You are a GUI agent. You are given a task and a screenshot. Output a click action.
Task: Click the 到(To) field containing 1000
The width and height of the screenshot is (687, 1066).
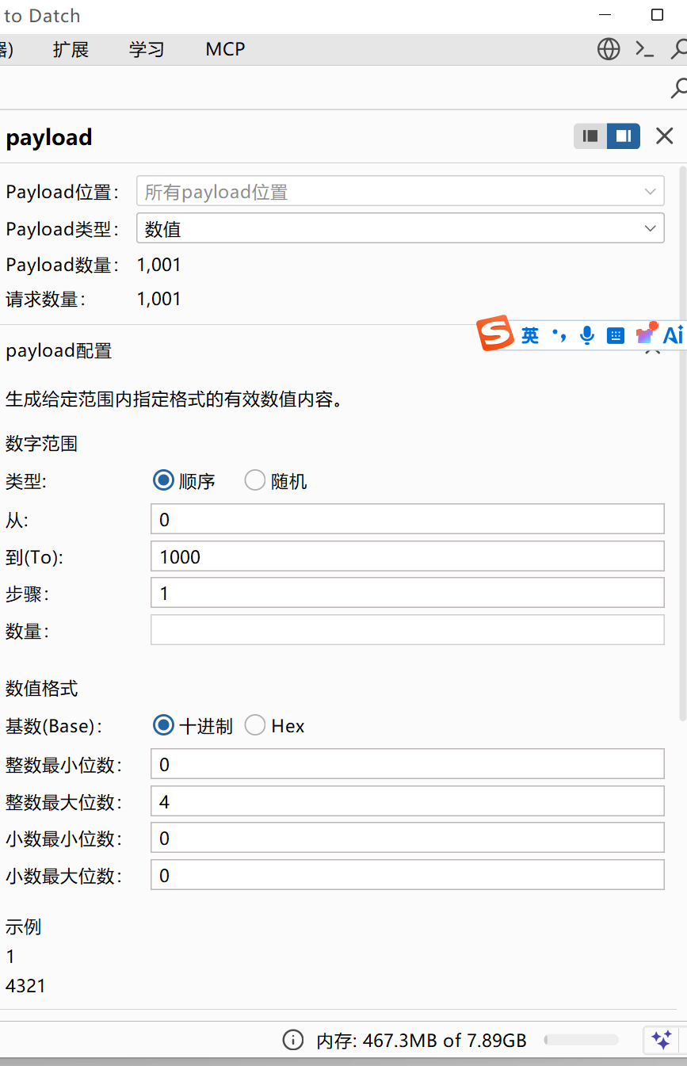pyautogui.click(x=407, y=556)
